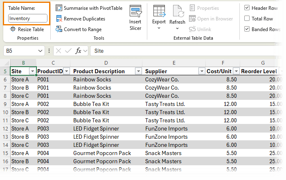Click the Resize Table icon
This screenshot has height=180, width=286.
tap(13, 29)
